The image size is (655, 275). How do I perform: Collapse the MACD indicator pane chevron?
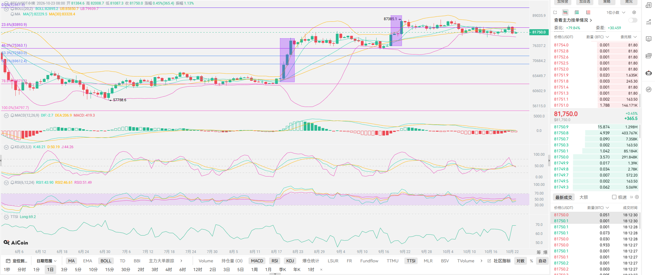click(6, 115)
